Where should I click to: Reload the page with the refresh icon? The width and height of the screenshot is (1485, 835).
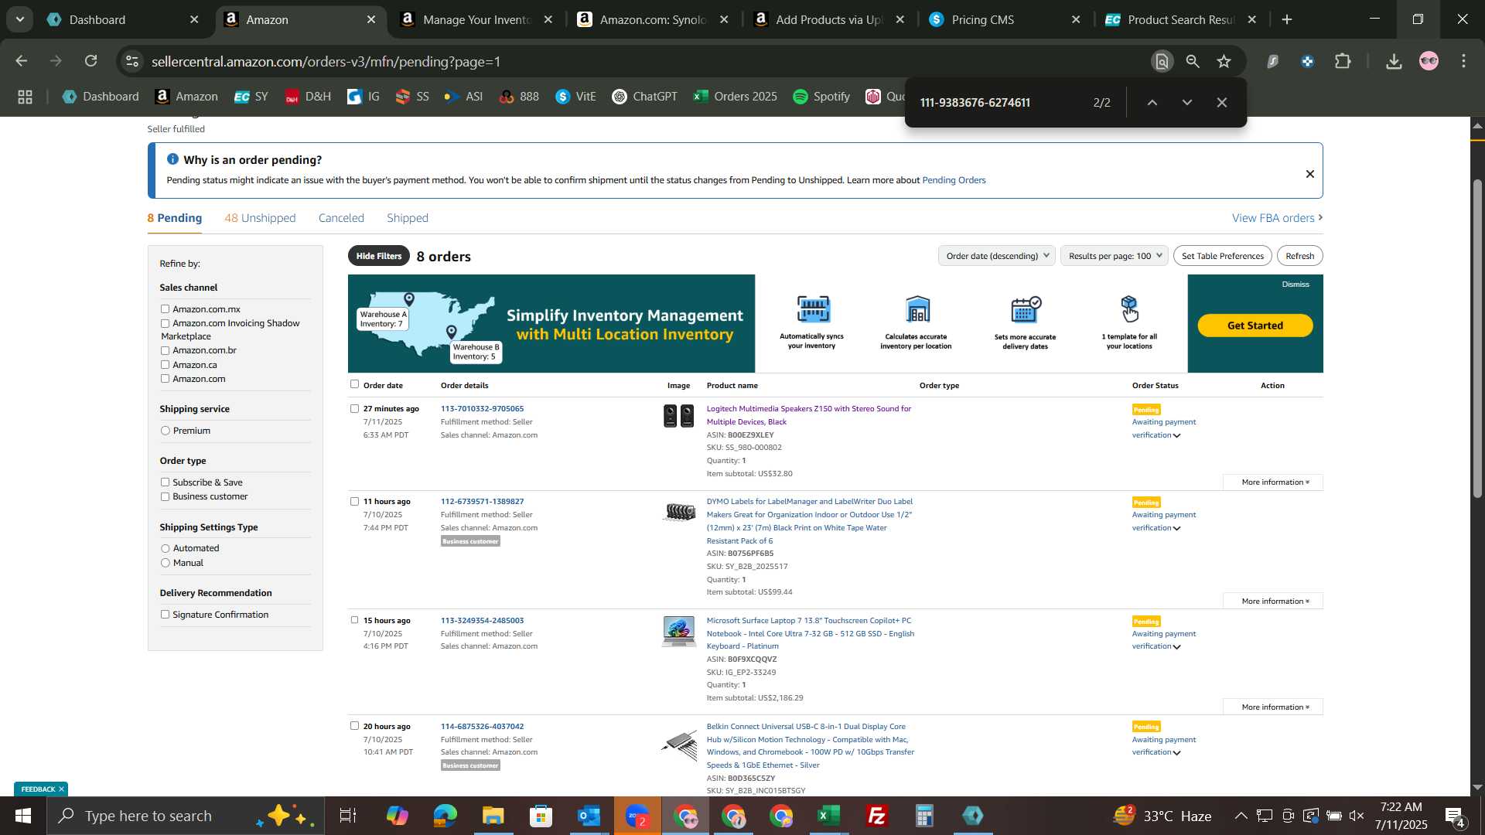[x=91, y=61]
